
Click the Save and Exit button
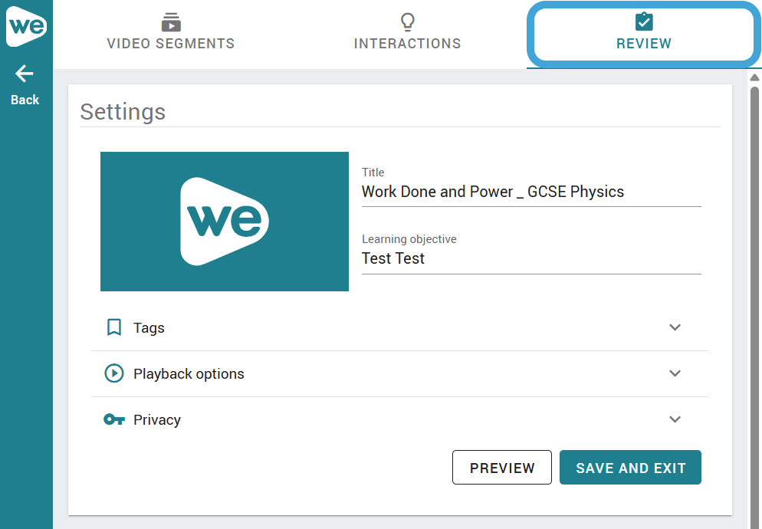point(630,468)
